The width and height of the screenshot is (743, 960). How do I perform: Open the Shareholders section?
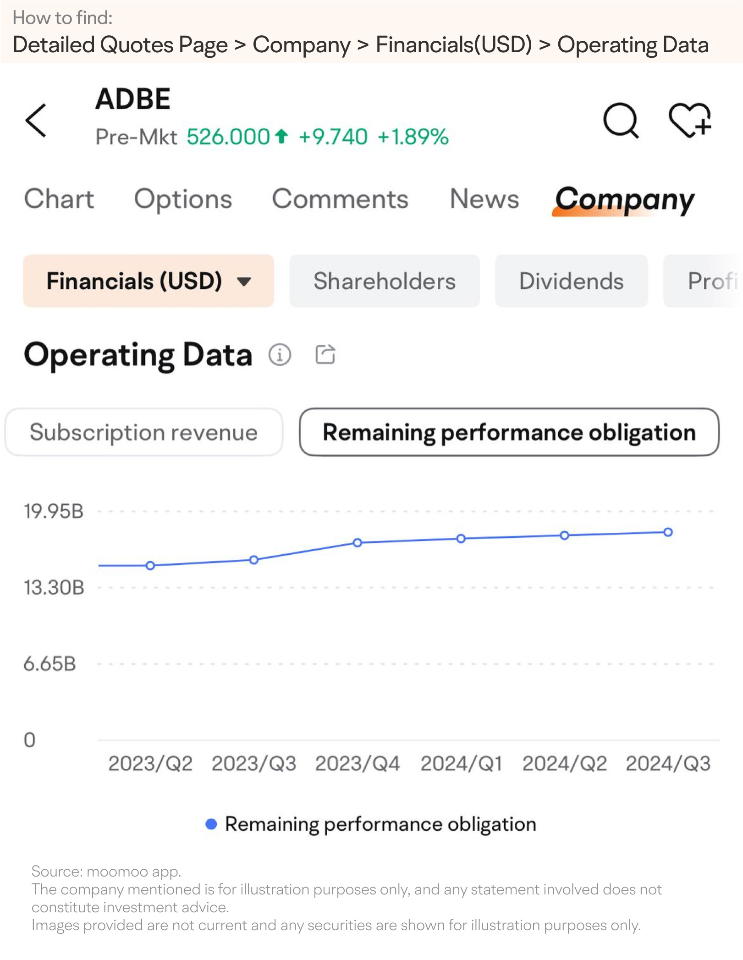coord(385,281)
